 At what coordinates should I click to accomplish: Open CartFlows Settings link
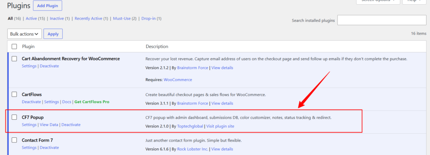click(52, 102)
